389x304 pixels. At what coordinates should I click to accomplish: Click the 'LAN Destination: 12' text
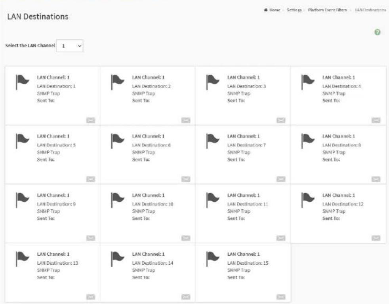coord(343,204)
